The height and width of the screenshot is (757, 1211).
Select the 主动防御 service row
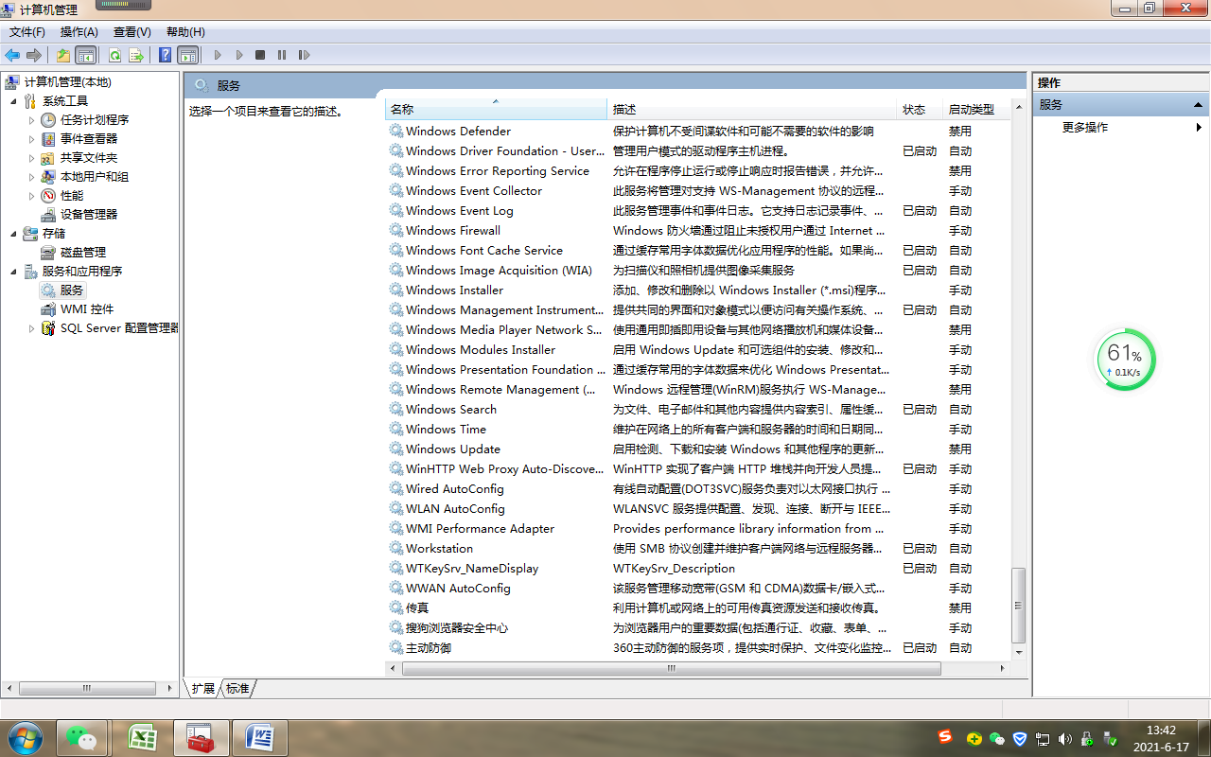698,648
